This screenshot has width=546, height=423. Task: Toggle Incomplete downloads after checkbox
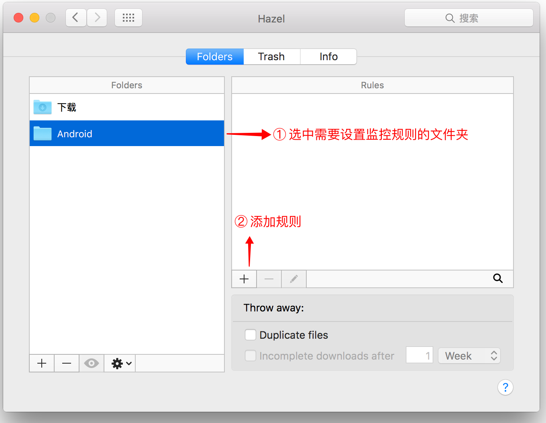[x=251, y=356]
